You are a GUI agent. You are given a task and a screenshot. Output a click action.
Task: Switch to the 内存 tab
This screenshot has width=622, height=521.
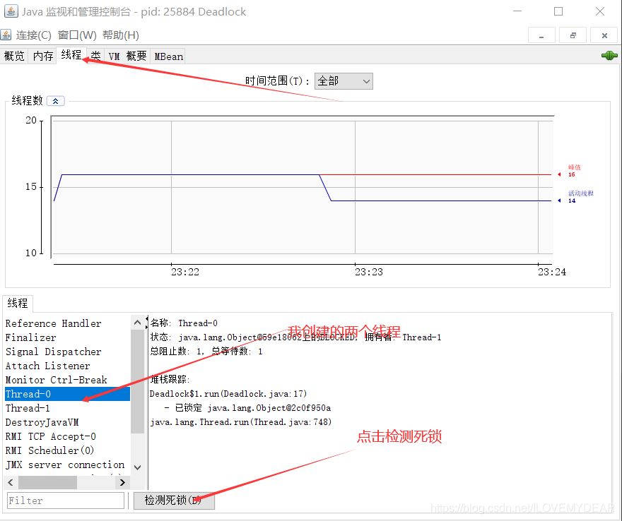click(43, 56)
